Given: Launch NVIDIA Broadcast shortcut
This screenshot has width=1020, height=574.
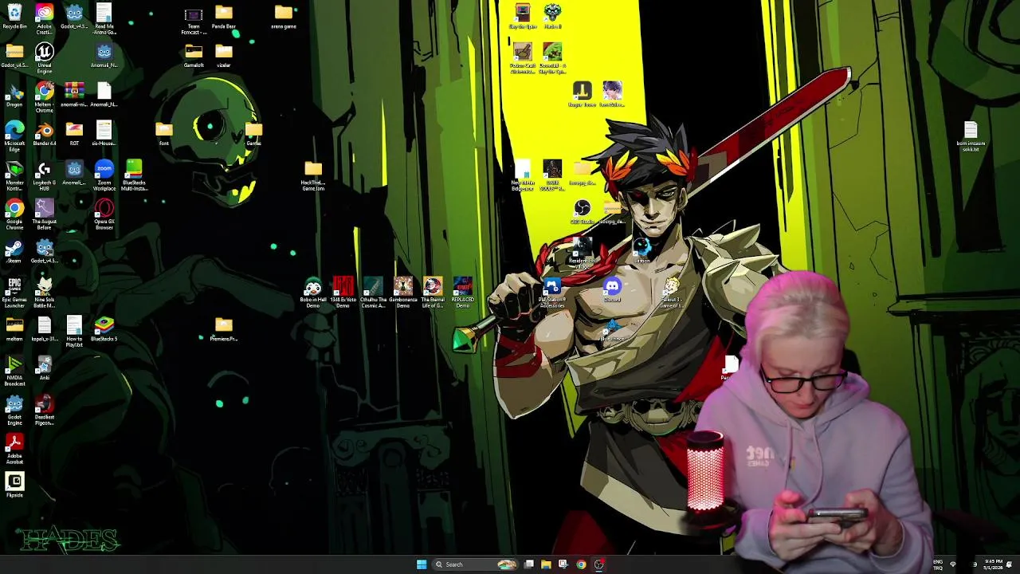Looking at the screenshot, I should coord(14,372).
